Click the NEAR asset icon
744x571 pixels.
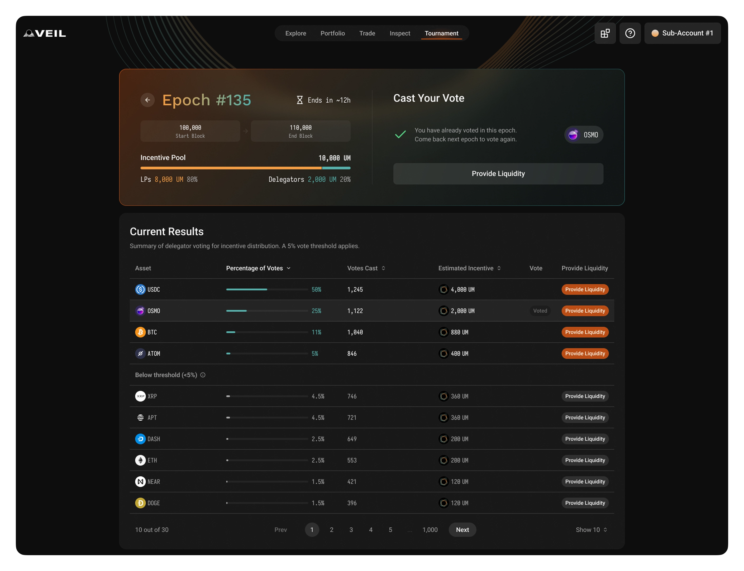(140, 482)
